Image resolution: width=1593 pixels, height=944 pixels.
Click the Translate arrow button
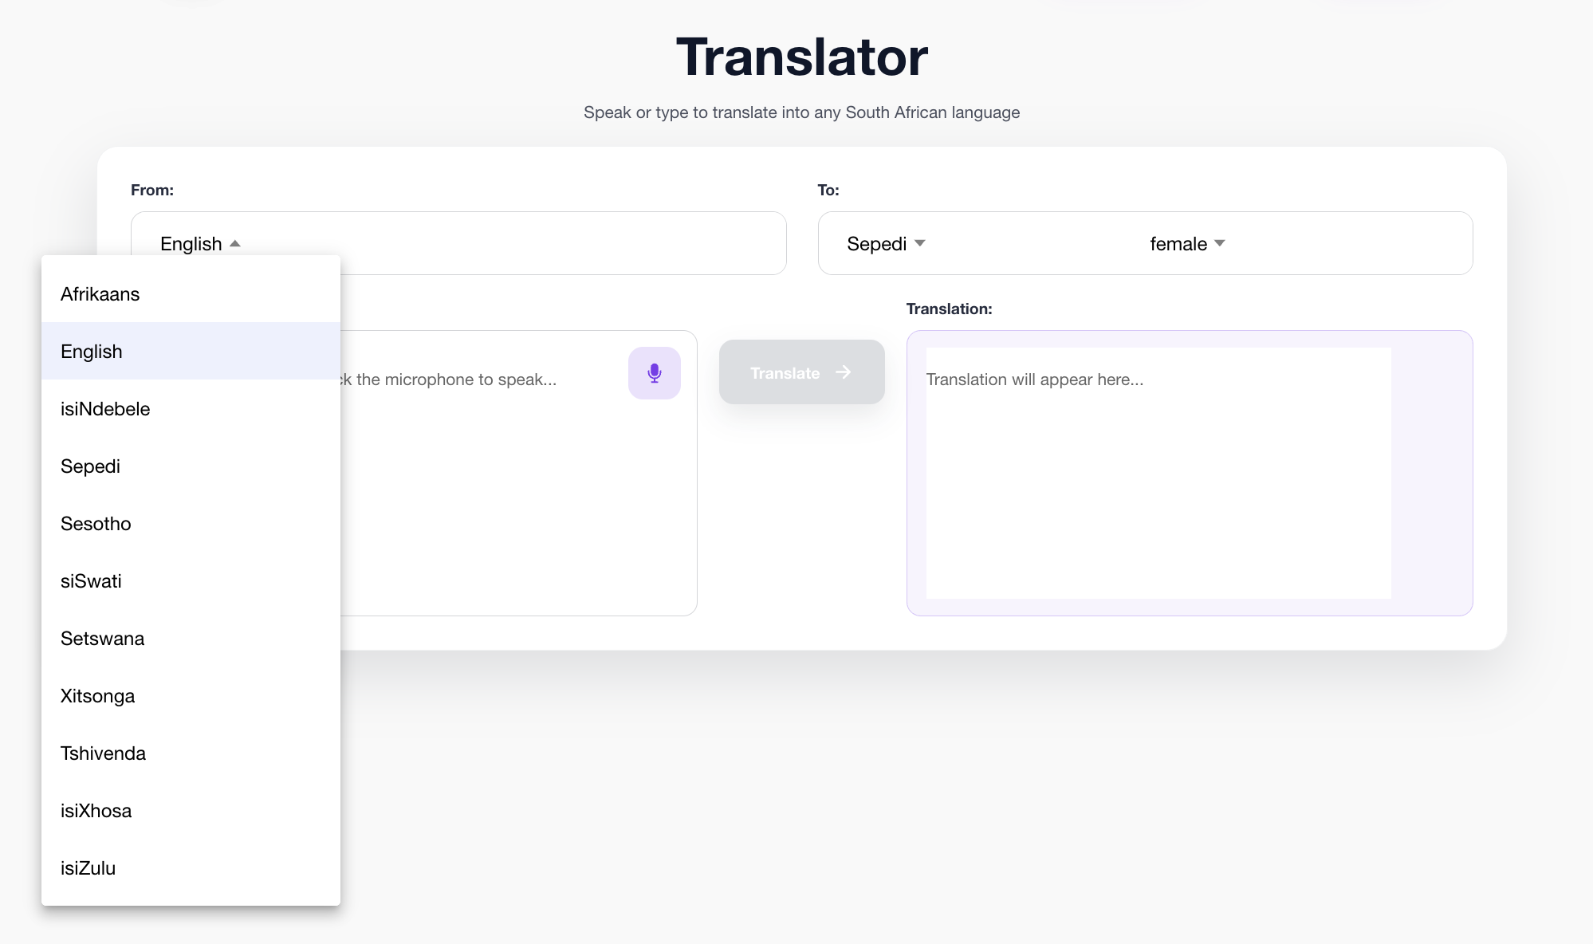pyautogui.click(x=801, y=372)
